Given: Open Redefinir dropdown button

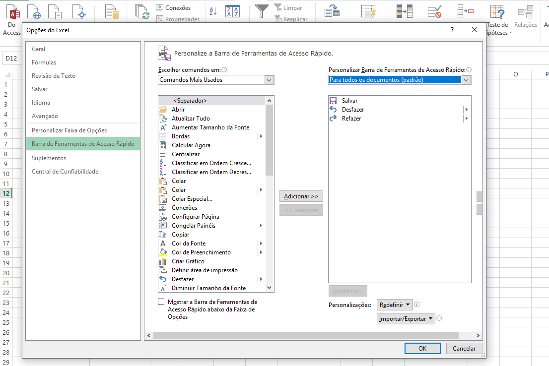Looking at the screenshot, I should 395,305.
